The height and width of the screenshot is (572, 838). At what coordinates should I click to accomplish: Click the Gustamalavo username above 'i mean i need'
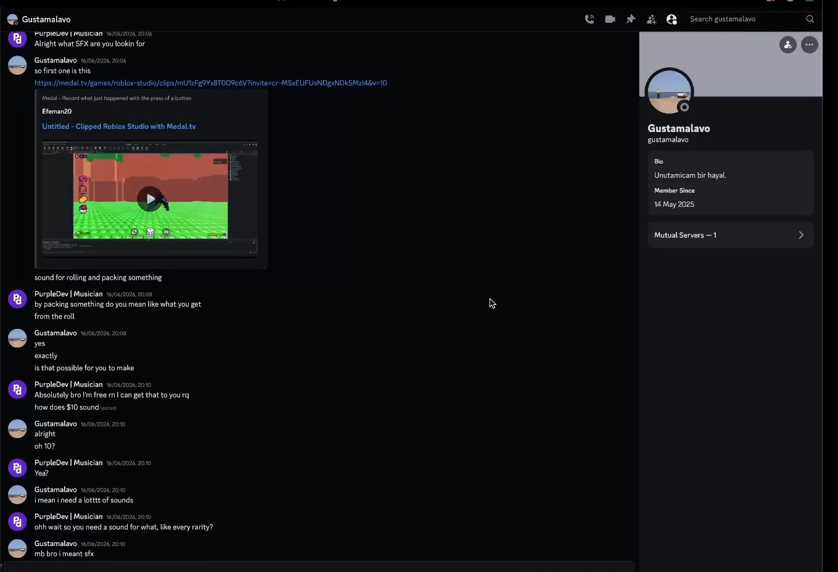[55, 490]
